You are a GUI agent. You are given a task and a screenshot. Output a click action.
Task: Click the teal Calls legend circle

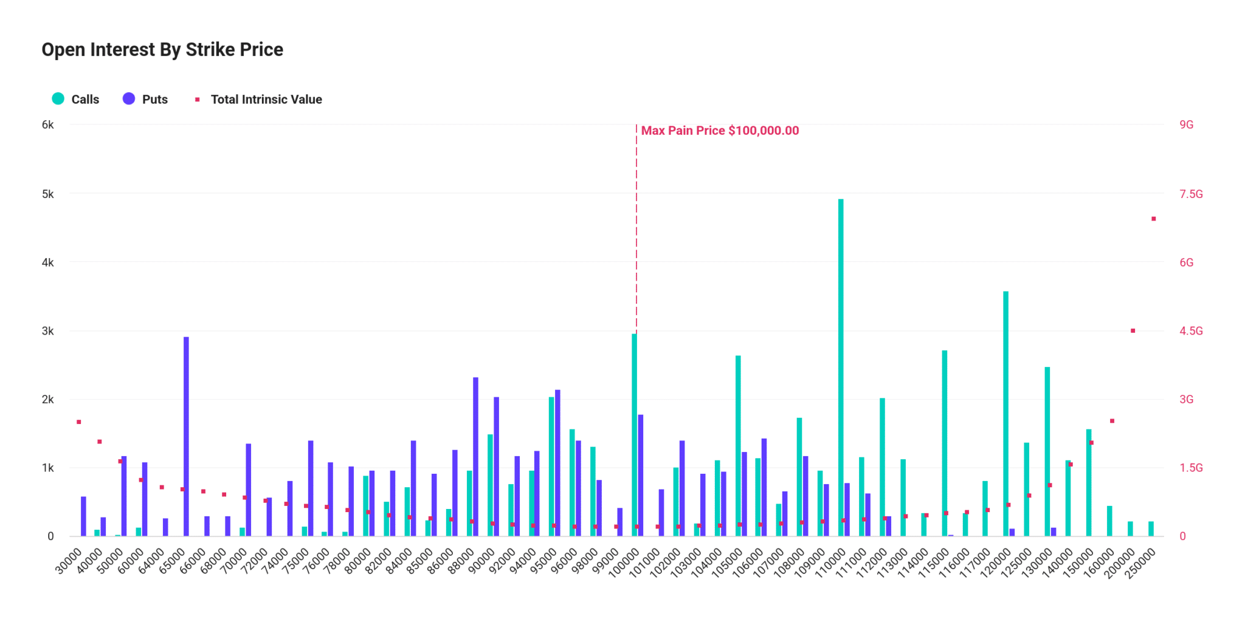click(x=58, y=98)
